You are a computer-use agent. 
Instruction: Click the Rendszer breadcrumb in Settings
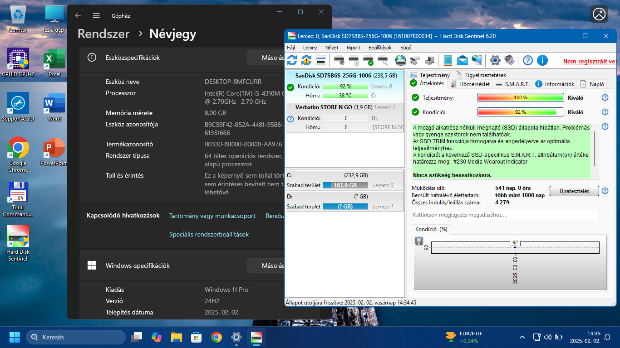103,34
